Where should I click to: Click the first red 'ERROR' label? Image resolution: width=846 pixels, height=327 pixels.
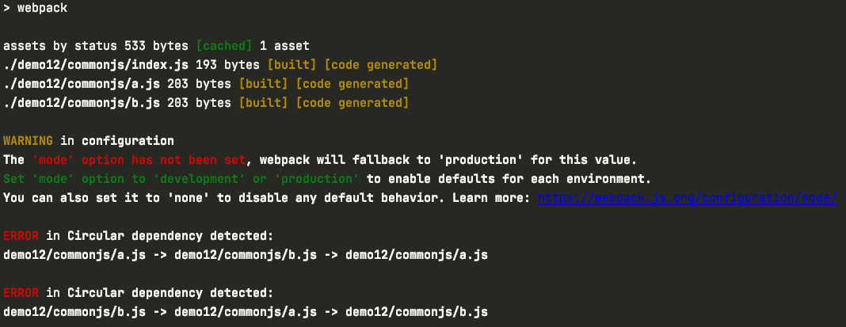tap(21, 236)
